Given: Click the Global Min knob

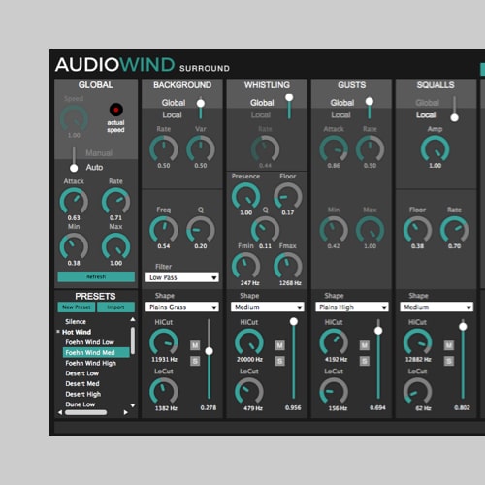Looking at the screenshot, I should pos(74,246).
